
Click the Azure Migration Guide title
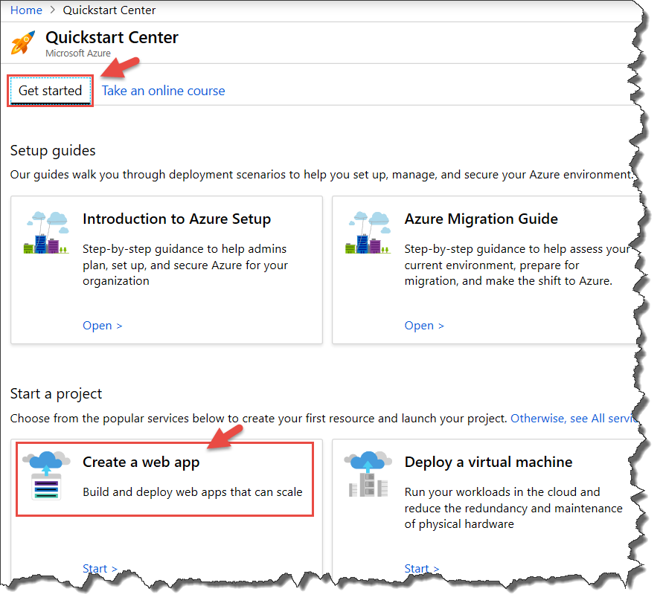pos(481,219)
